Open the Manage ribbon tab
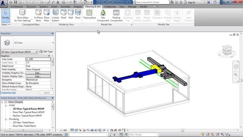Image resolution: width=243 pixels, height=137 pixels. [132, 7]
